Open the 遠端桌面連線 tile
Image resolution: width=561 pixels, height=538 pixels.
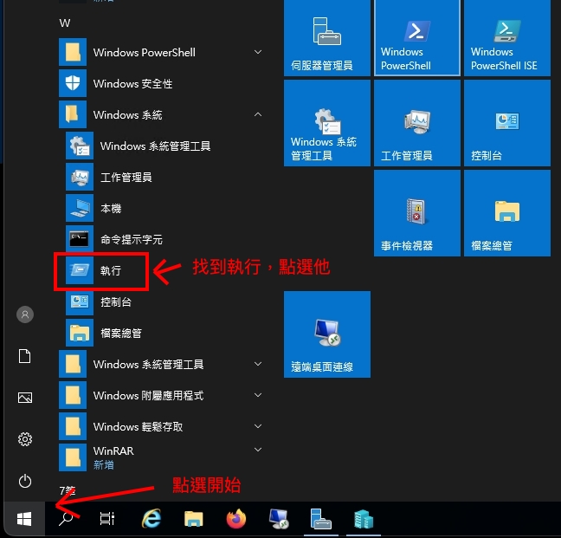(327, 334)
